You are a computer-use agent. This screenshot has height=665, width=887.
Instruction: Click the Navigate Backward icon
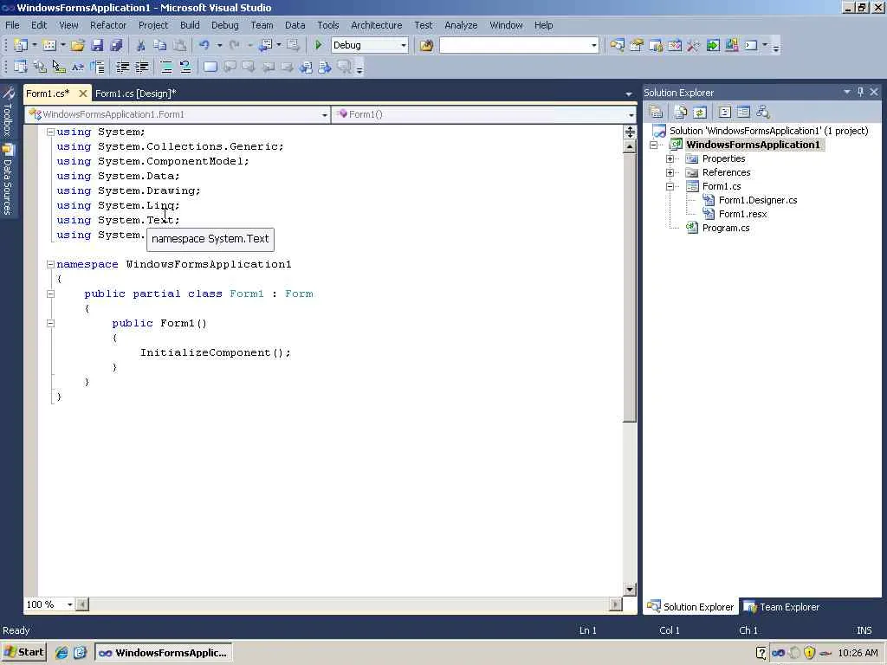pos(264,45)
